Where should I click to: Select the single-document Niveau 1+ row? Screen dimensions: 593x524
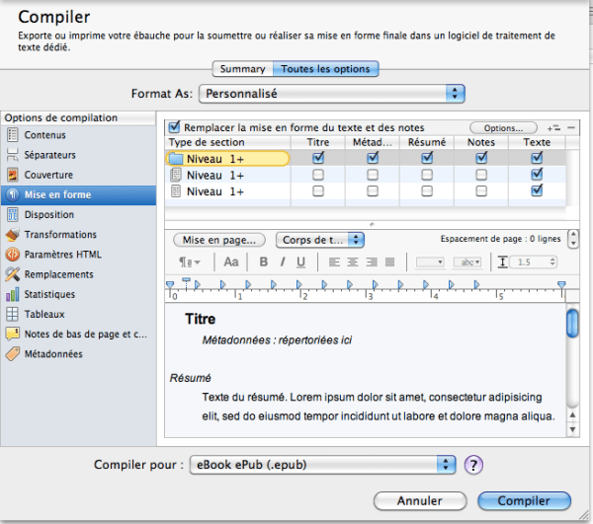click(x=366, y=191)
